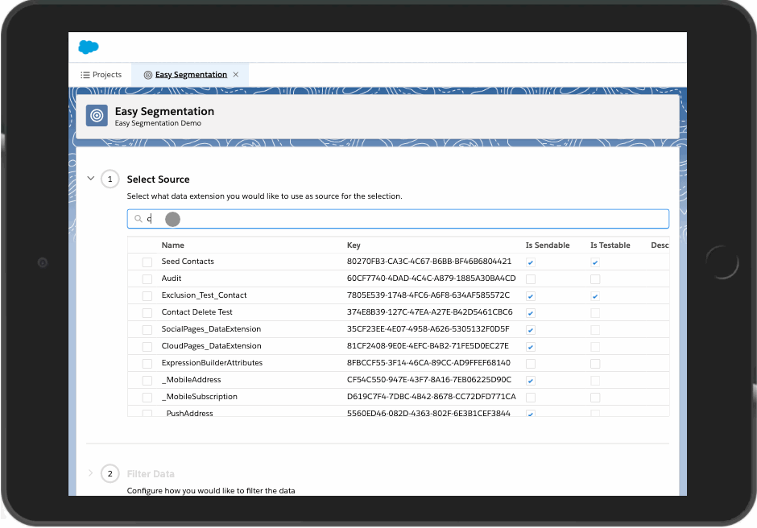Click the step 2 circle indicator

[110, 474]
